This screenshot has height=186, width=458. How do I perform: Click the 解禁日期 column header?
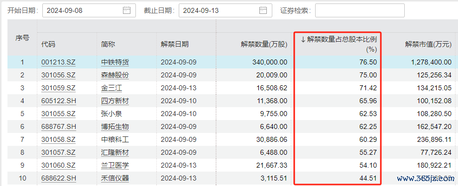pyautogui.click(x=175, y=44)
